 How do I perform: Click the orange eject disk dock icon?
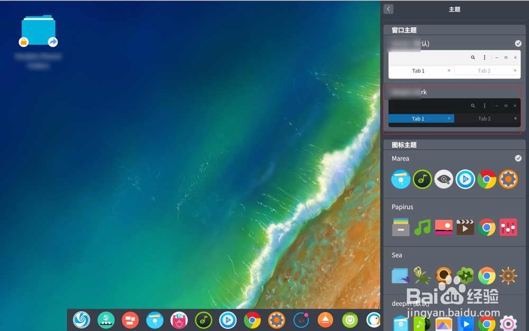coord(325,320)
